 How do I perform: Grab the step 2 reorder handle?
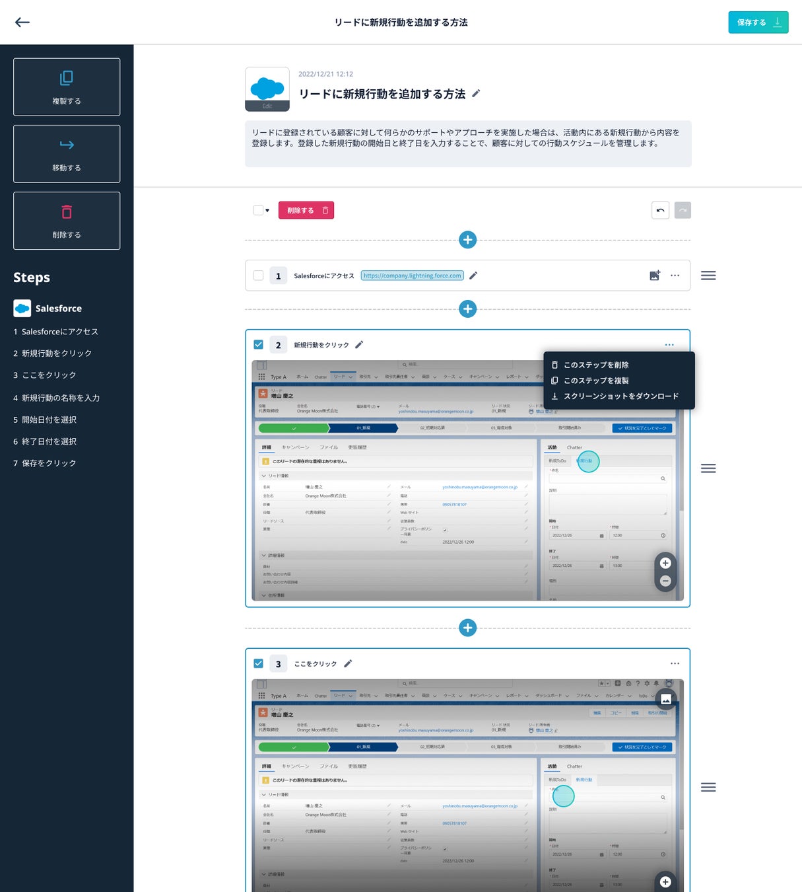coord(708,468)
